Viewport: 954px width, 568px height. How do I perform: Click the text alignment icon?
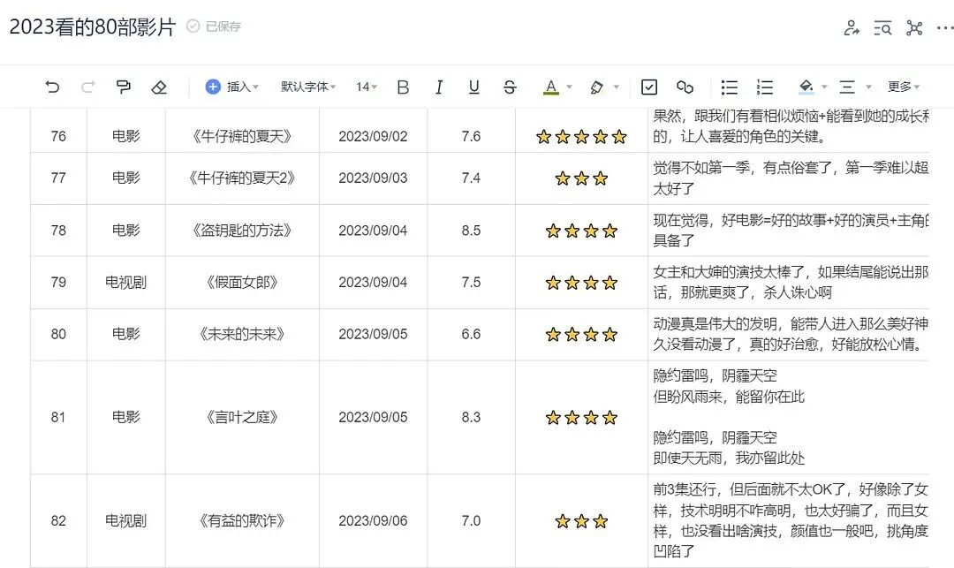click(847, 87)
